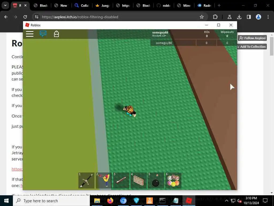Select the timebomb in hotbar slot 5

point(156,181)
